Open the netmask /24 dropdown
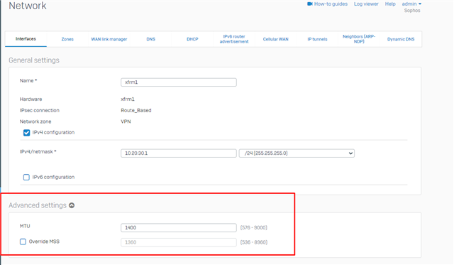This screenshot has width=454, height=265. [x=297, y=153]
